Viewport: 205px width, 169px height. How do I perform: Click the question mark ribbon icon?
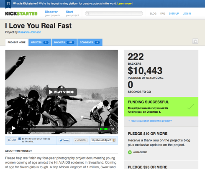[x=8, y=4]
